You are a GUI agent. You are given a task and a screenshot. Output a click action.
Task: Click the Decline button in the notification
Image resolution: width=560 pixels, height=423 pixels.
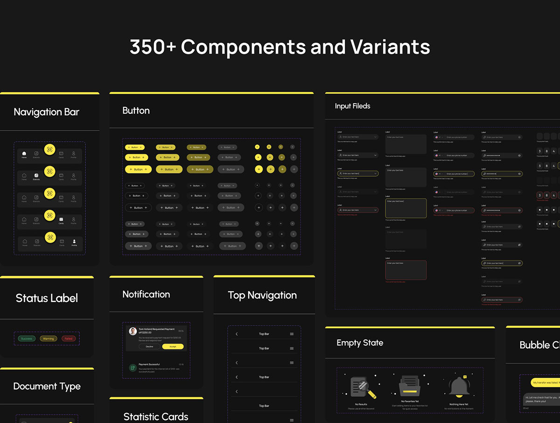(x=149, y=347)
